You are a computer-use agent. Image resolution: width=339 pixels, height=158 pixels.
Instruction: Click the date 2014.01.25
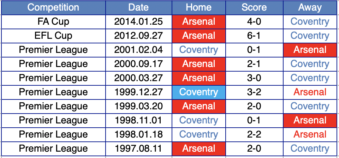(x=138, y=22)
